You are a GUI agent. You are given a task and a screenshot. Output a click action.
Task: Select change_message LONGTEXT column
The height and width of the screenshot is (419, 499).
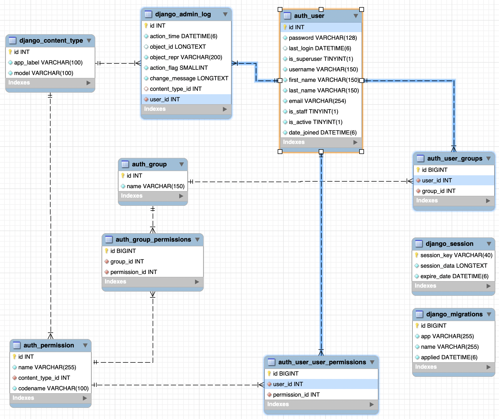click(186, 78)
